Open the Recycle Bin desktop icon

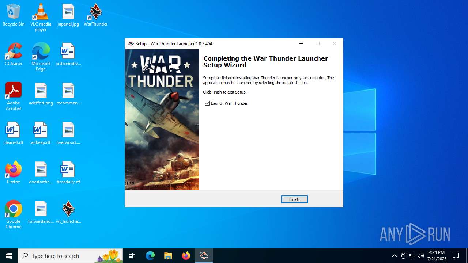pos(14,15)
